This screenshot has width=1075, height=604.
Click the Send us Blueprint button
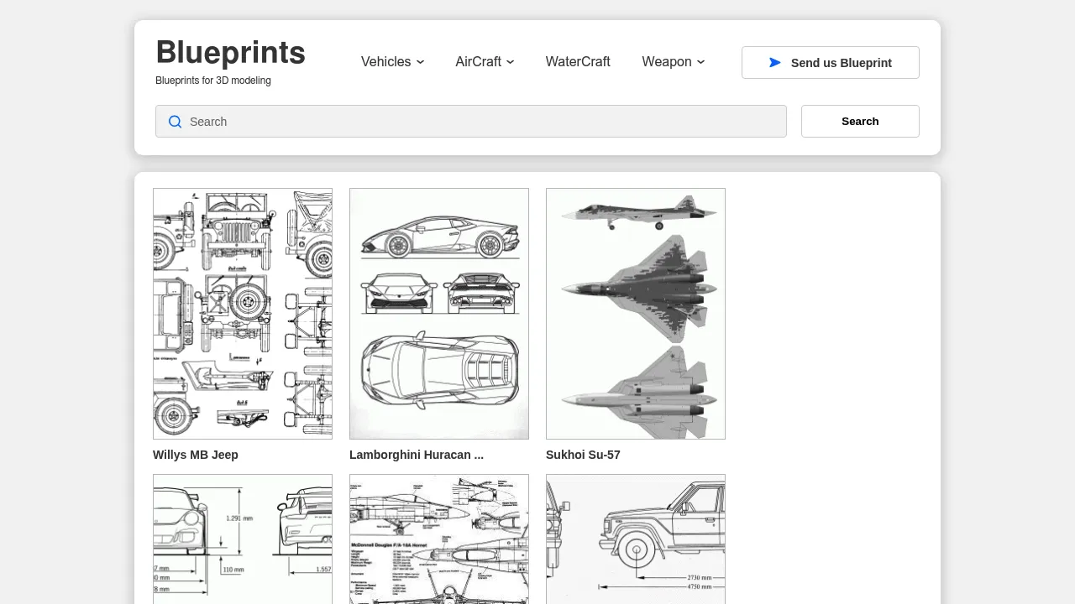click(x=830, y=62)
